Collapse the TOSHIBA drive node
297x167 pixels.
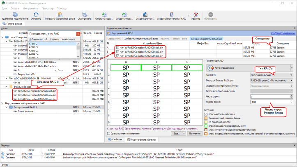(x=7, y=41)
